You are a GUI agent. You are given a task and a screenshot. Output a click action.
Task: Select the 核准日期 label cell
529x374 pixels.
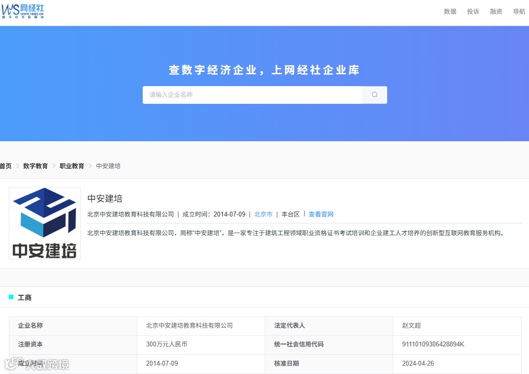point(329,364)
